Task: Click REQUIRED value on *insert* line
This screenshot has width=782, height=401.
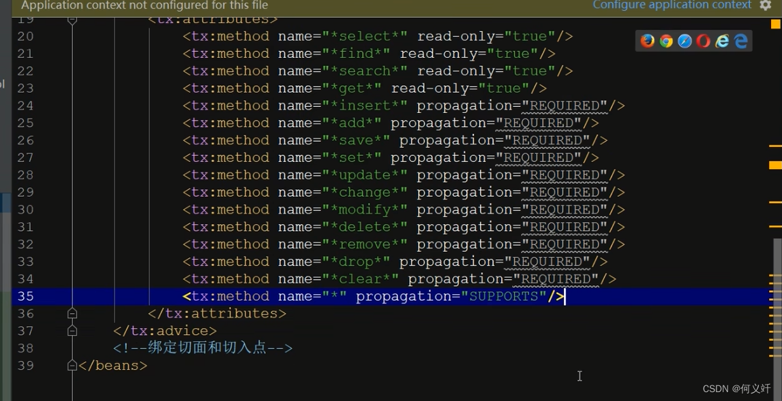Action: [x=565, y=106]
